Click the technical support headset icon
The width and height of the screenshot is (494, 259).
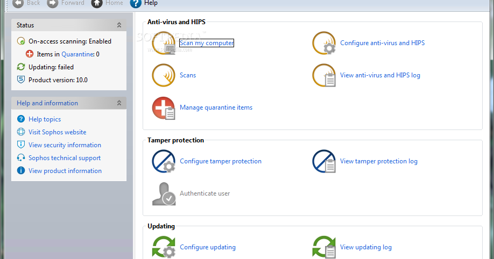pos(21,157)
